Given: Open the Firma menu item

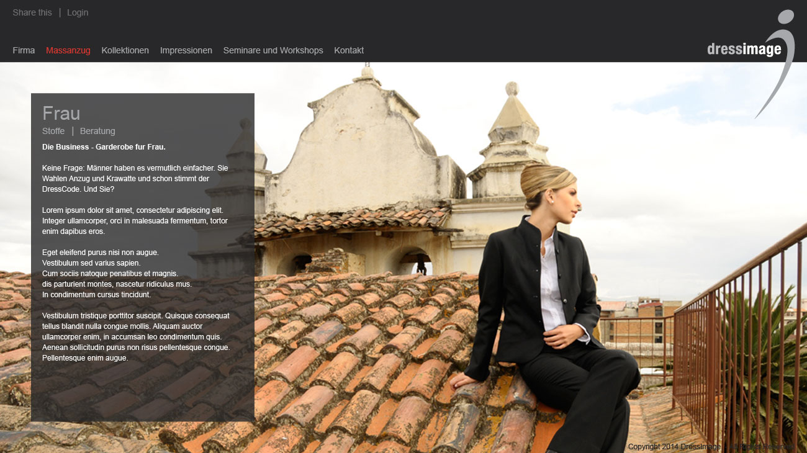Looking at the screenshot, I should point(24,50).
